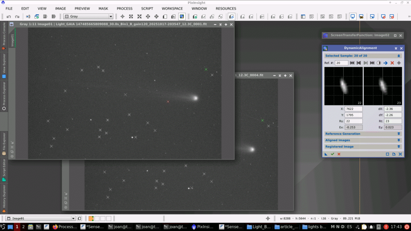Image resolution: width=411 pixels, height=231 pixels.
Task: Click the Ref. # input field
Action: coord(342,63)
